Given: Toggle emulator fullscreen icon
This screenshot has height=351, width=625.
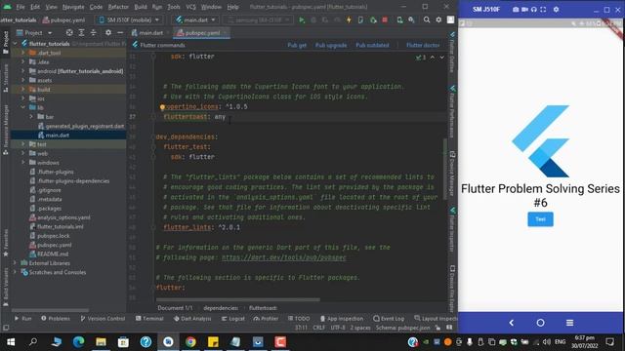Looking at the screenshot, I should click(543, 9).
